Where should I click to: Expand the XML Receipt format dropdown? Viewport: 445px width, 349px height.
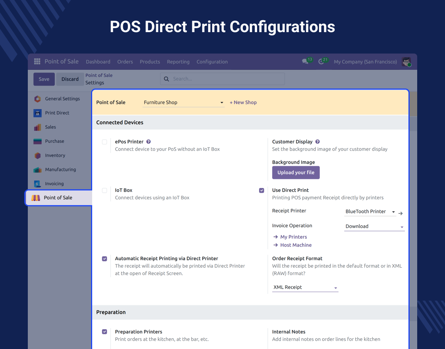[x=305, y=288]
